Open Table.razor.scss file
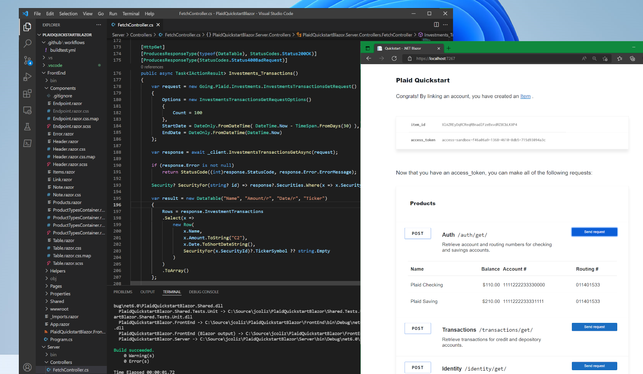This screenshot has width=643, height=374. tap(68, 263)
